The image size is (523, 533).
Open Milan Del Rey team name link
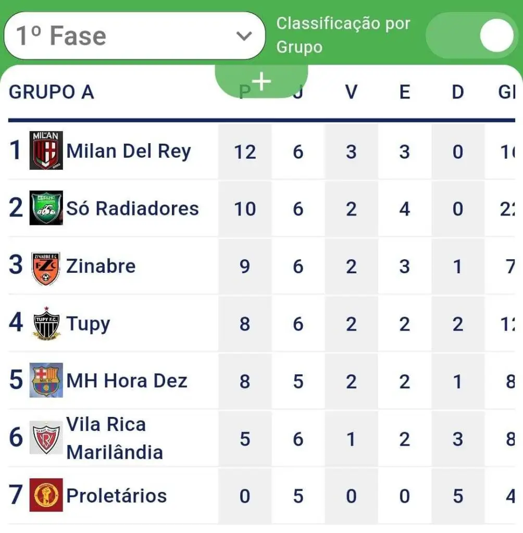point(129,151)
